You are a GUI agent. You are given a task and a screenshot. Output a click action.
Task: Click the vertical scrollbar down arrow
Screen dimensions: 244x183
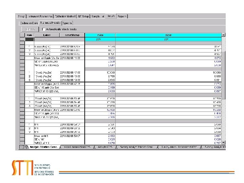coord(223,142)
